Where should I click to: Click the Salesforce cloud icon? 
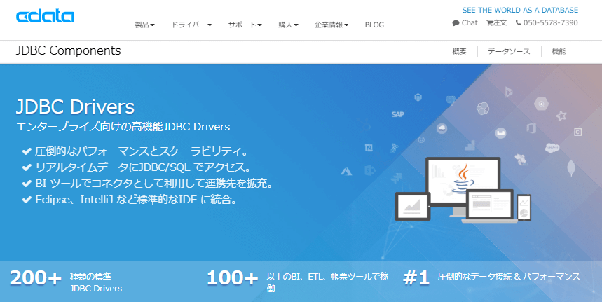[552, 148]
